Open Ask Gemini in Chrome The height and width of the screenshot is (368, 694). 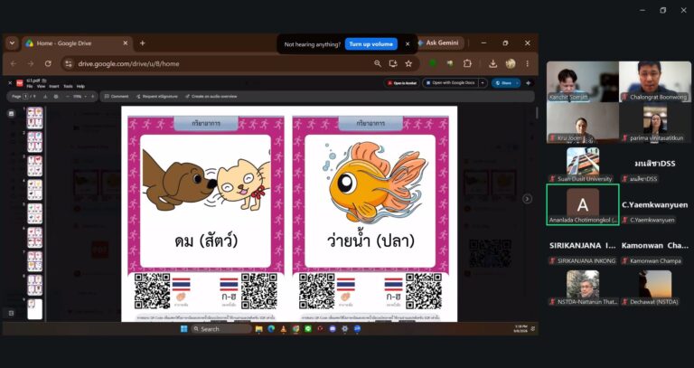440,43
